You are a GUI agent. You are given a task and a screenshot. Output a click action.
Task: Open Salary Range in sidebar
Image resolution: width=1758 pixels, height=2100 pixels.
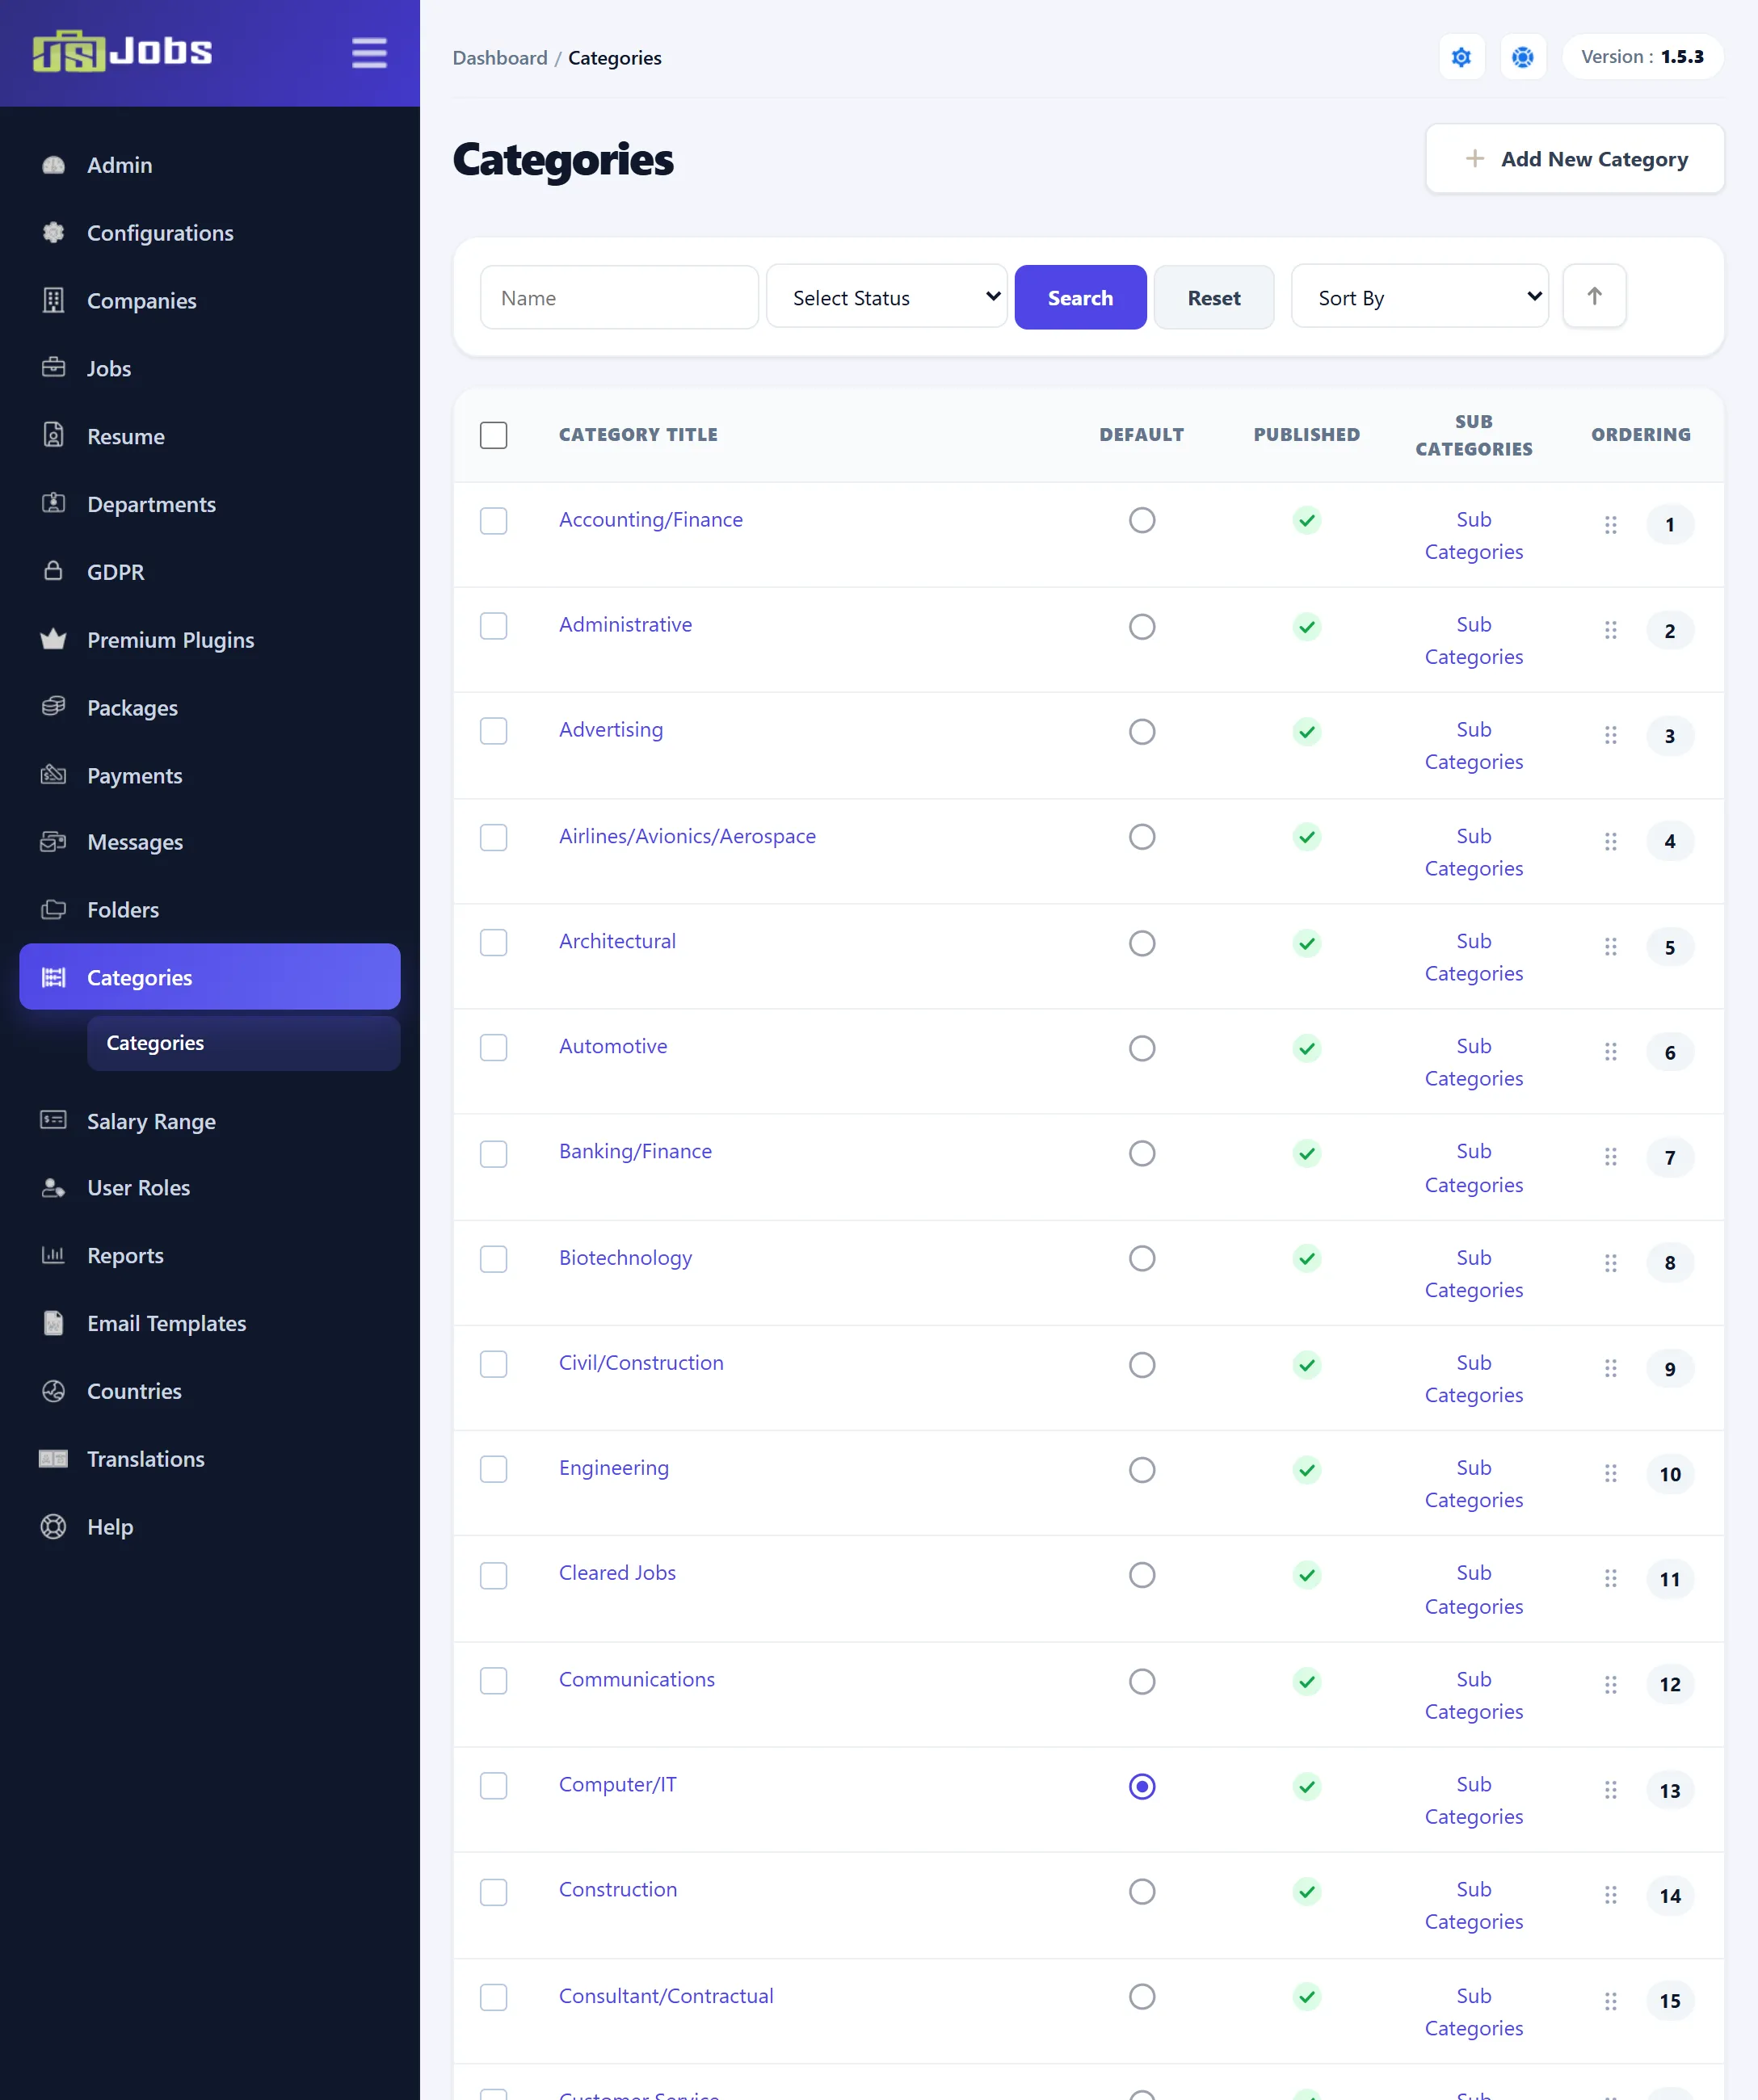tap(210, 1122)
